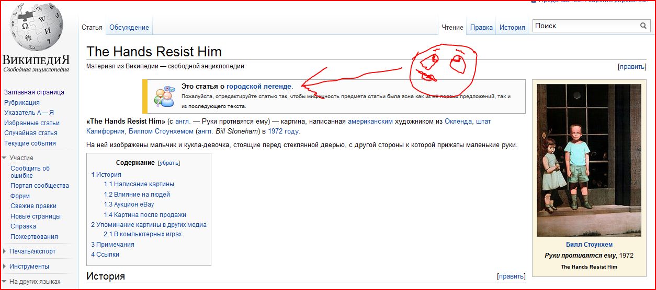Viewport: 656px width, 290px height.
Task: Open the Правка tab
Action: click(x=481, y=28)
